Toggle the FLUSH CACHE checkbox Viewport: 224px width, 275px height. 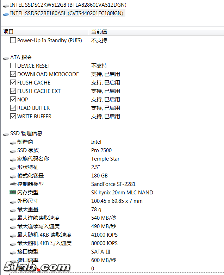[x=13, y=82]
